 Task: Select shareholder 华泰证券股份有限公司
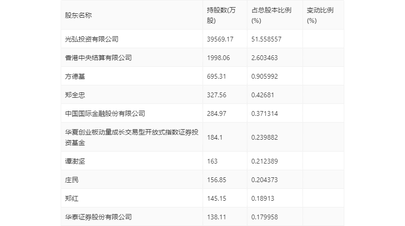[99, 217]
